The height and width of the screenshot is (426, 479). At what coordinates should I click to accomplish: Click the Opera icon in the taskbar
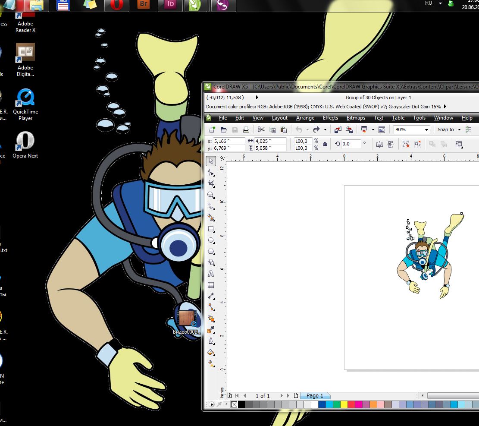[117, 5]
